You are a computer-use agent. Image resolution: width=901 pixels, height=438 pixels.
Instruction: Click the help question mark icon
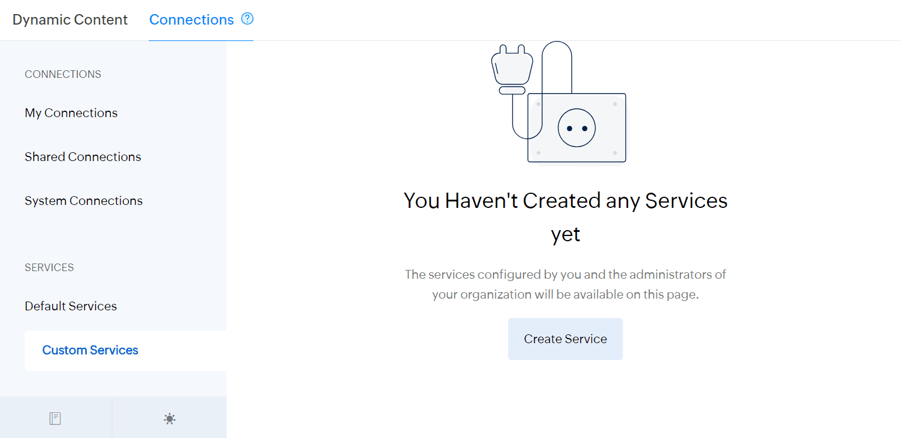(248, 19)
